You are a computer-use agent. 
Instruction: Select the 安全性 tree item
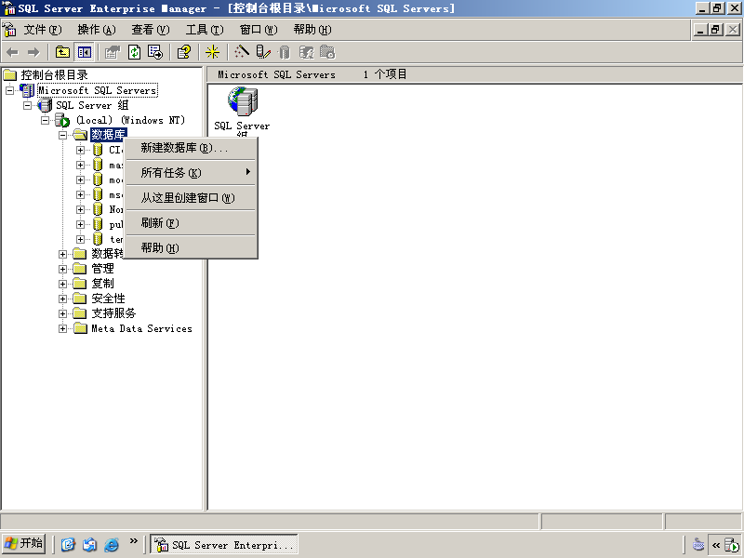tap(108, 299)
